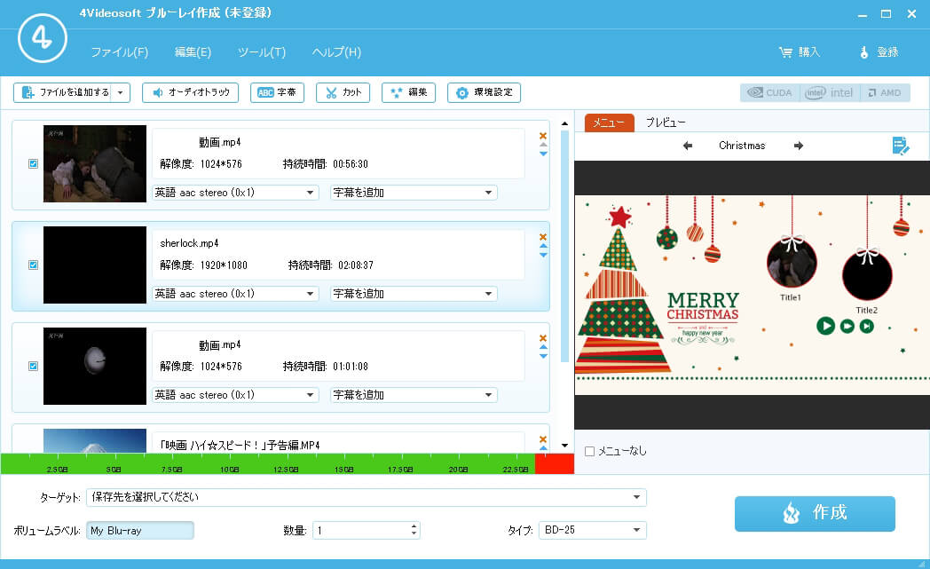Select the Cut (カット) scissors tool
The width and height of the screenshot is (930, 569).
point(343,92)
